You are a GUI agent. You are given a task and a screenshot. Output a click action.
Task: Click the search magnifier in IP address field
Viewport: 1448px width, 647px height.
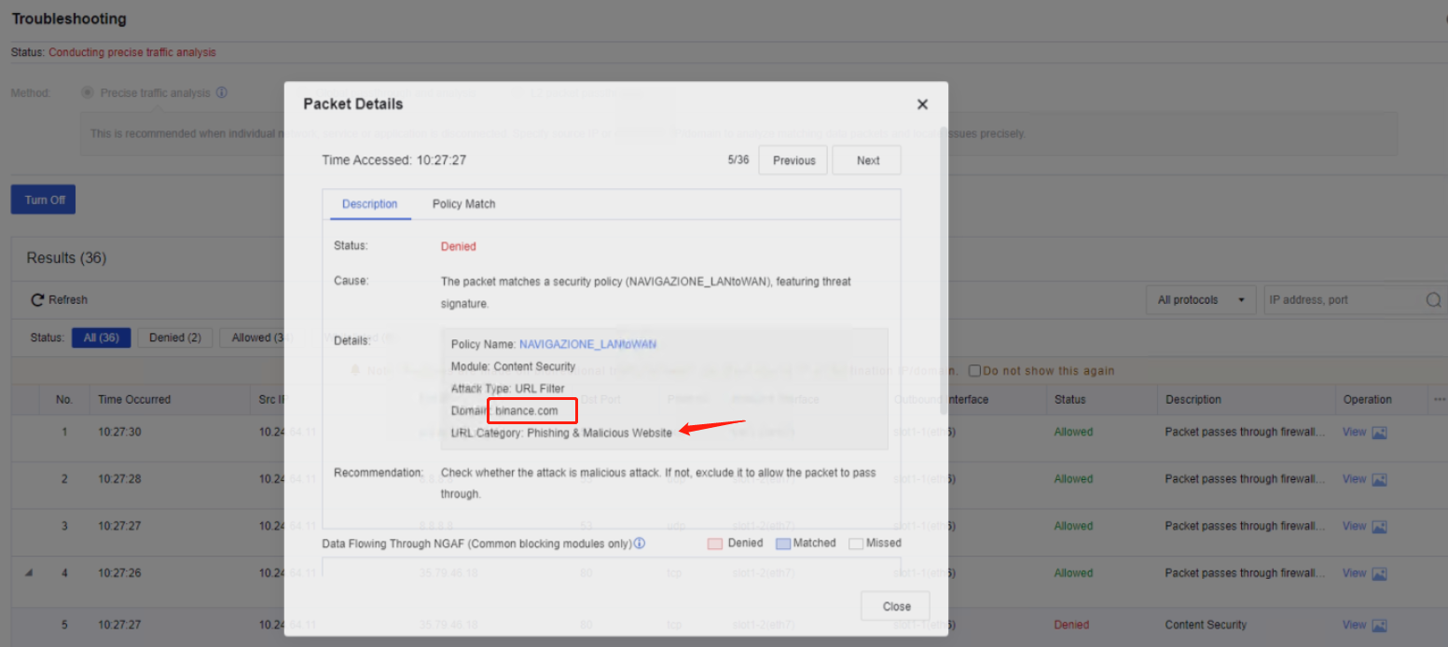coord(1433,300)
